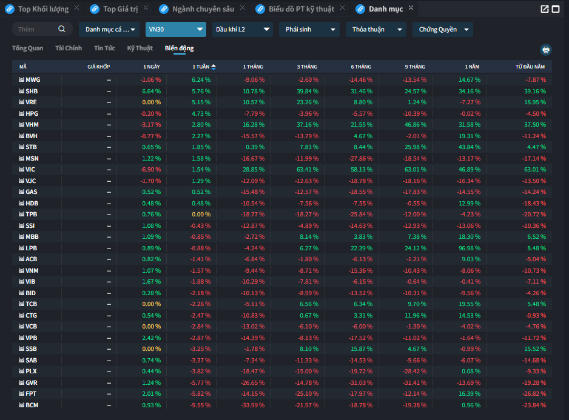Open chart icon for BCM row
The image size is (569, 420).
[21, 405]
